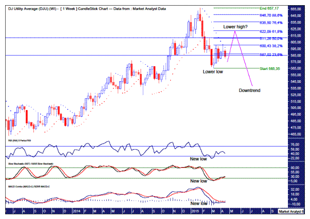Click the 32,00 value on MACD axis
Viewport: 310px width, 219px height.
(x=295, y=189)
